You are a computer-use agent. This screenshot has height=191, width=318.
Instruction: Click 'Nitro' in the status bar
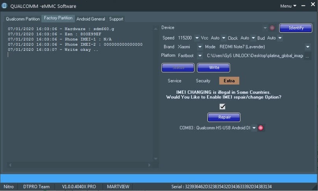pos(9,187)
